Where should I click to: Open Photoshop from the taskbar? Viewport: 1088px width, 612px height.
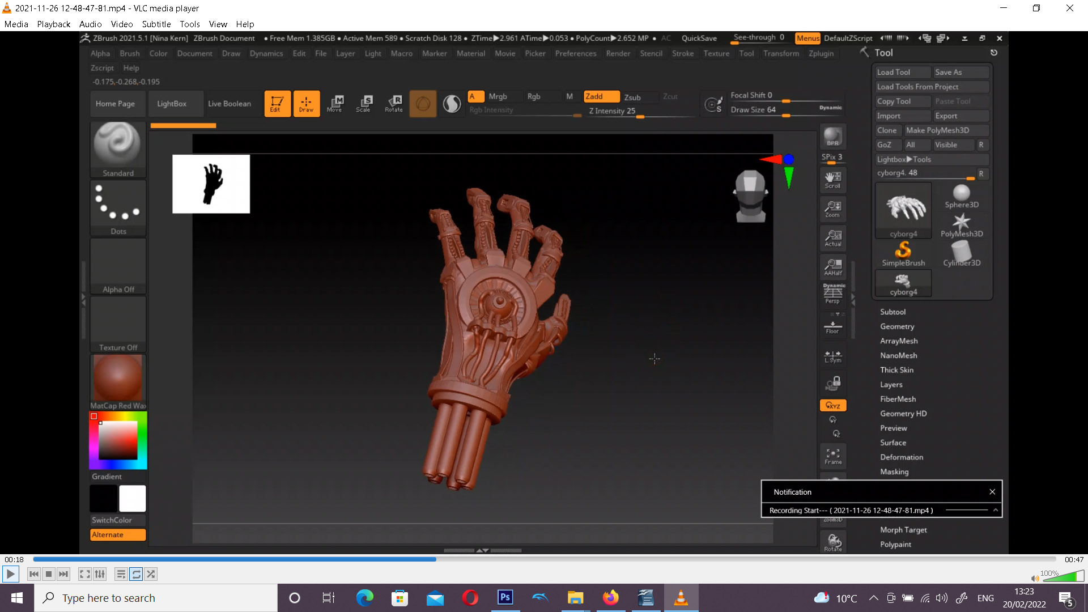[505, 598]
